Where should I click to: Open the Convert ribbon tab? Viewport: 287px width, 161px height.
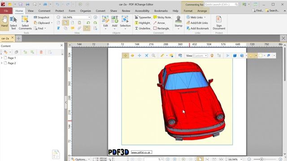(x=100, y=11)
